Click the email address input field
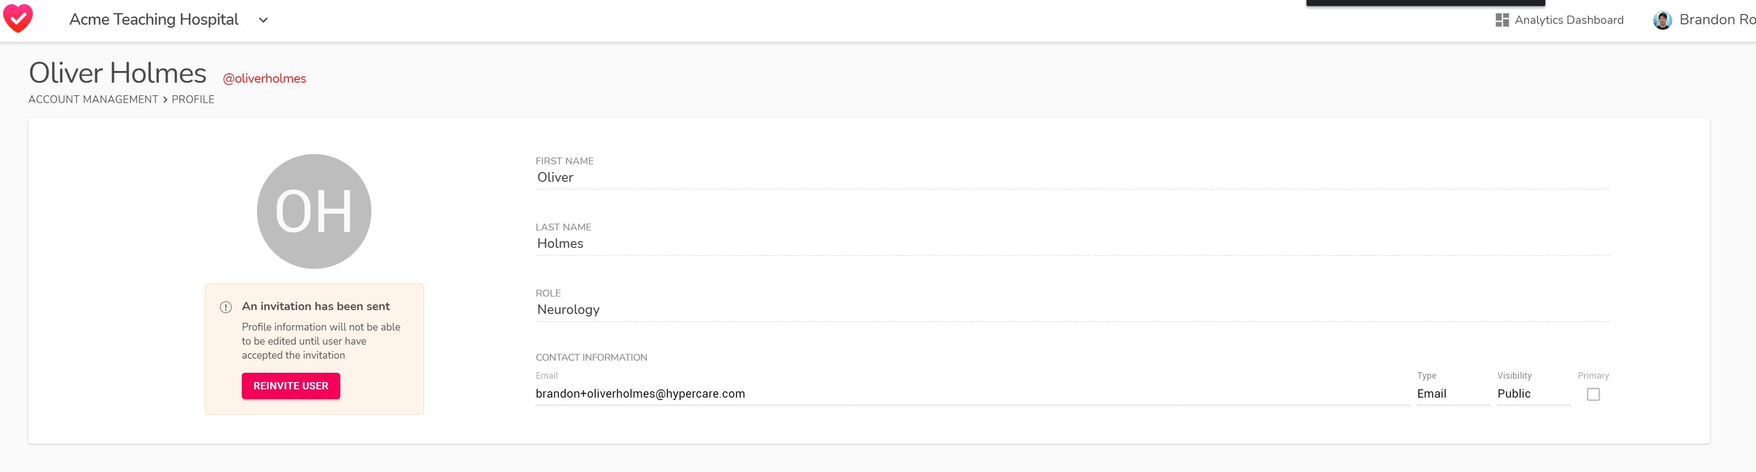This screenshot has width=1756, height=472. pyautogui.click(x=972, y=394)
